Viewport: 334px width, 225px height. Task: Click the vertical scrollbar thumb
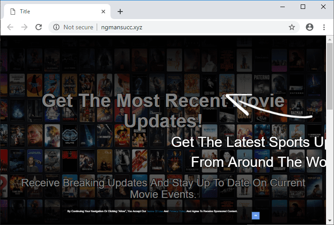point(330,75)
